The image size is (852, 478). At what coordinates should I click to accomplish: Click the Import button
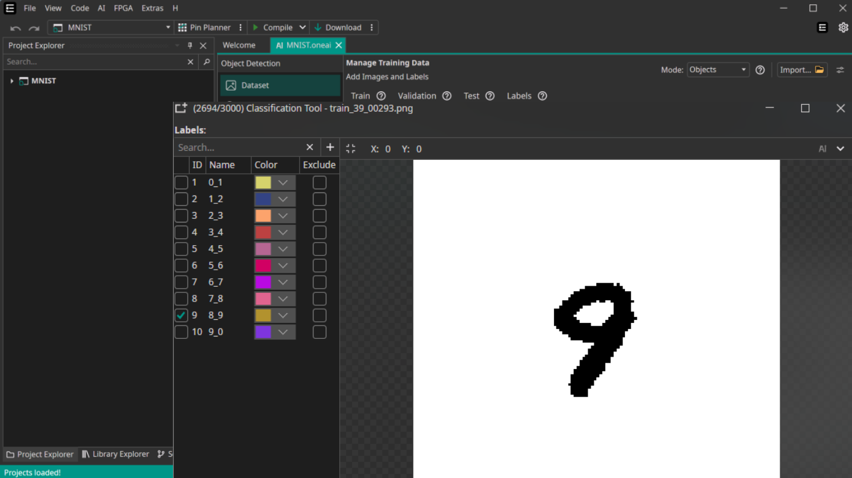[802, 70]
